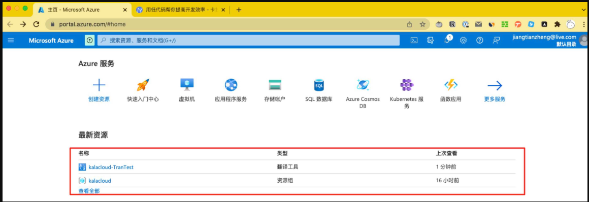
Task: Click the 查看全部 link
Action: click(x=89, y=191)
